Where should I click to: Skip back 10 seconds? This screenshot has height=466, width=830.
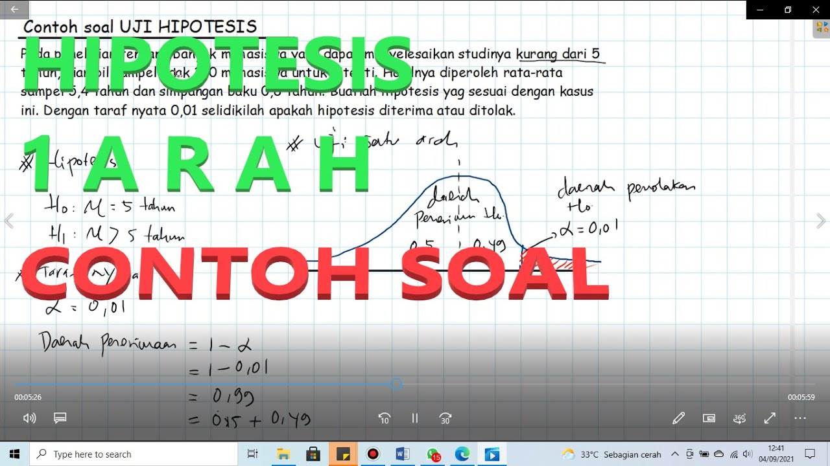384,418
